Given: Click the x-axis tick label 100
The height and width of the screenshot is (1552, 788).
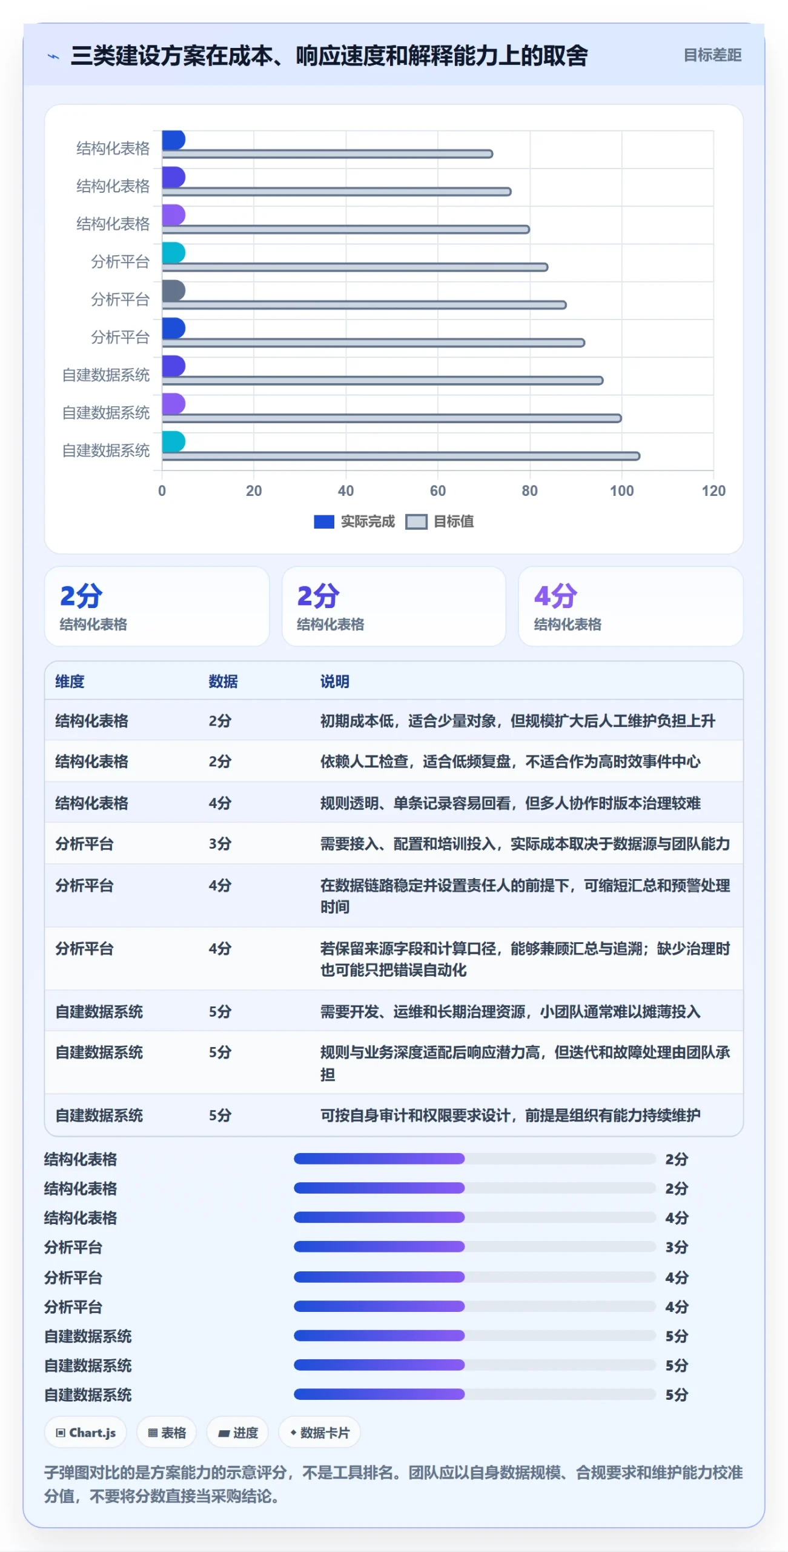Looking at the screenshot, I should (x=621, y=491).
